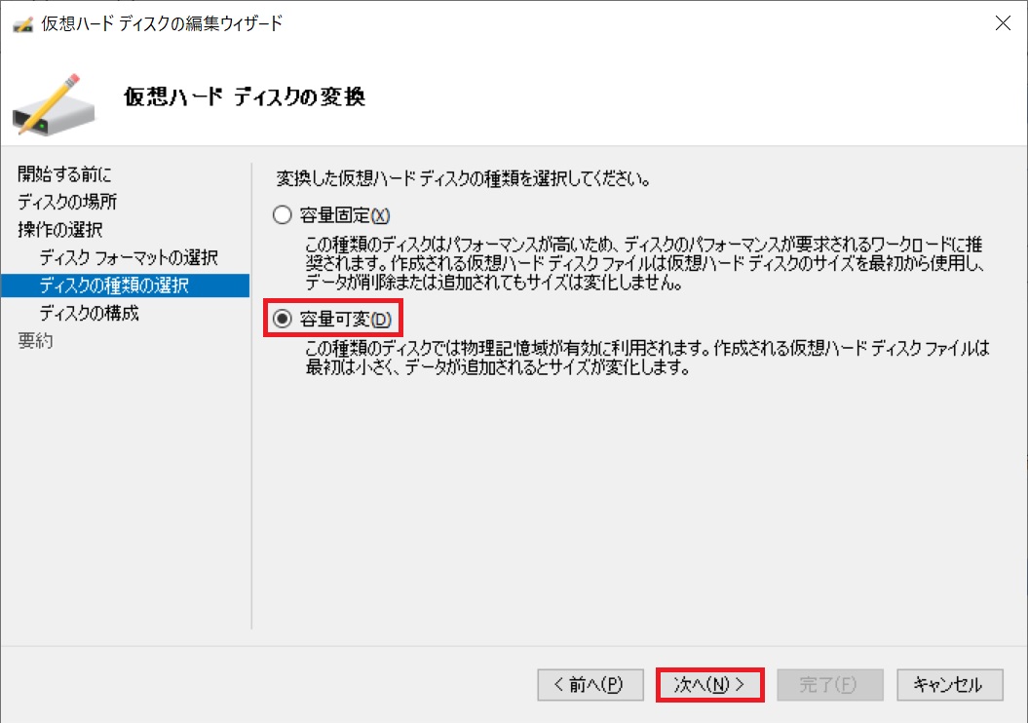Click the large disk-and-pencil header icon

point(54,105)
